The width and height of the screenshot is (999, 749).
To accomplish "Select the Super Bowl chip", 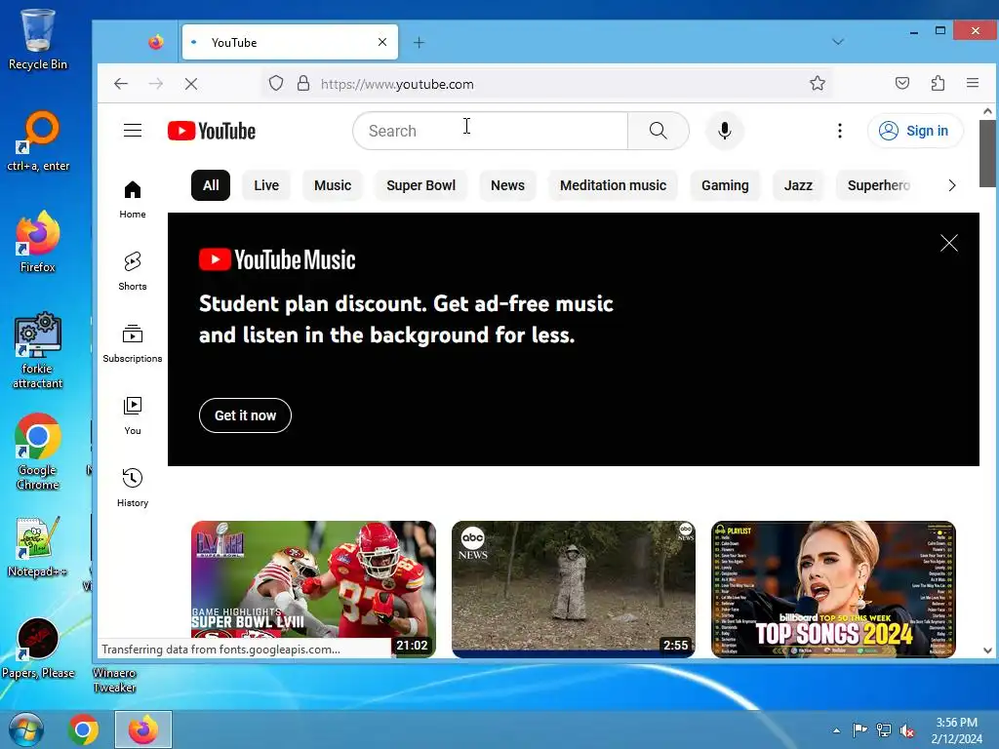I will click(420, 185).
